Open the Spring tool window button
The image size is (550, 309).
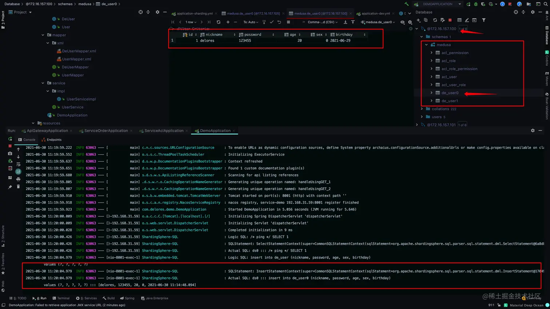127,298
